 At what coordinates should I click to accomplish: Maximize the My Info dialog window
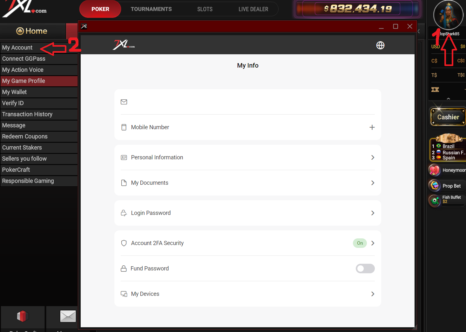(x=395, y=26)
